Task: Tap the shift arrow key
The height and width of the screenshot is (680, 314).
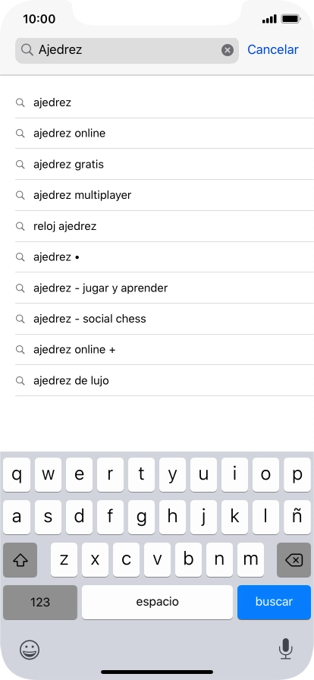Action: 20,560
